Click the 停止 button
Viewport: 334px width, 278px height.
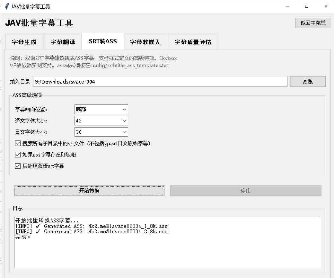coord(246,191)
